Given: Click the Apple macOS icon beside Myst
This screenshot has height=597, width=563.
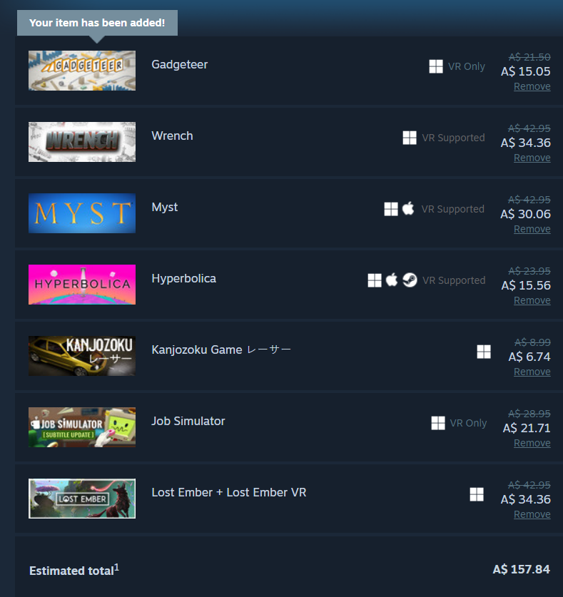Looking at the screenshot, I should click(408, 209).
